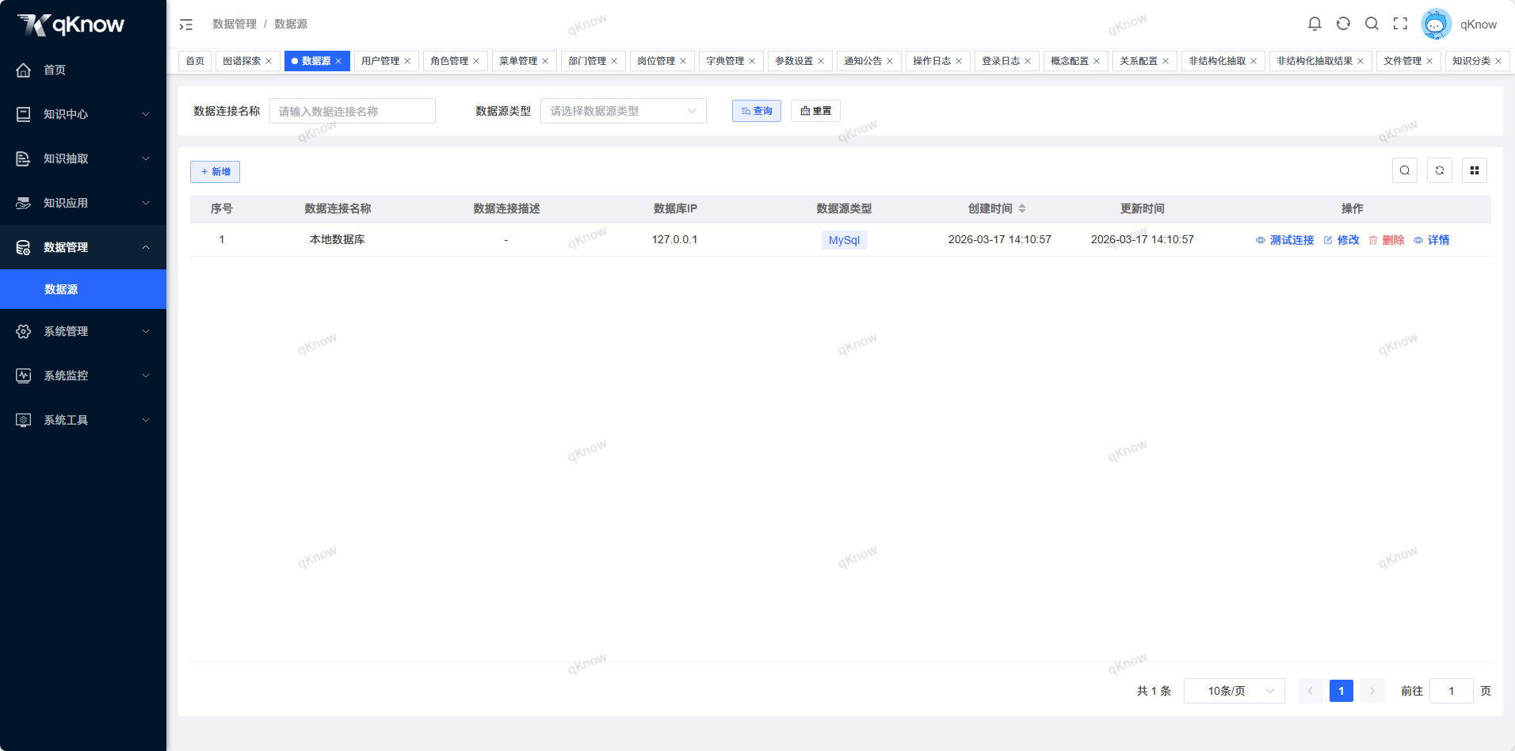Viewport: 1515px width, 751px height.
Task: Select 数据源 submenu item in sidebar
Action: tap(83, 289)
